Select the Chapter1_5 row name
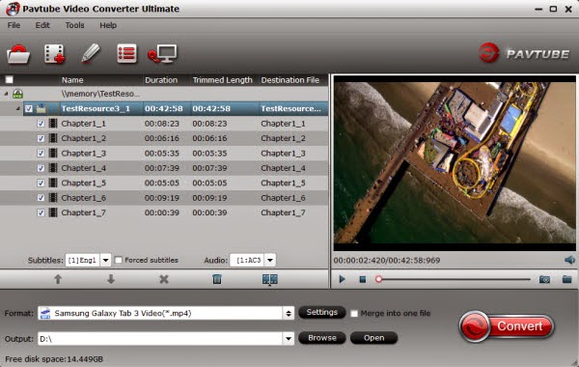 pos(84,183)
